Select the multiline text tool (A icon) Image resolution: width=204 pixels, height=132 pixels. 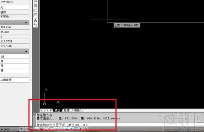(x=36, y=20)
